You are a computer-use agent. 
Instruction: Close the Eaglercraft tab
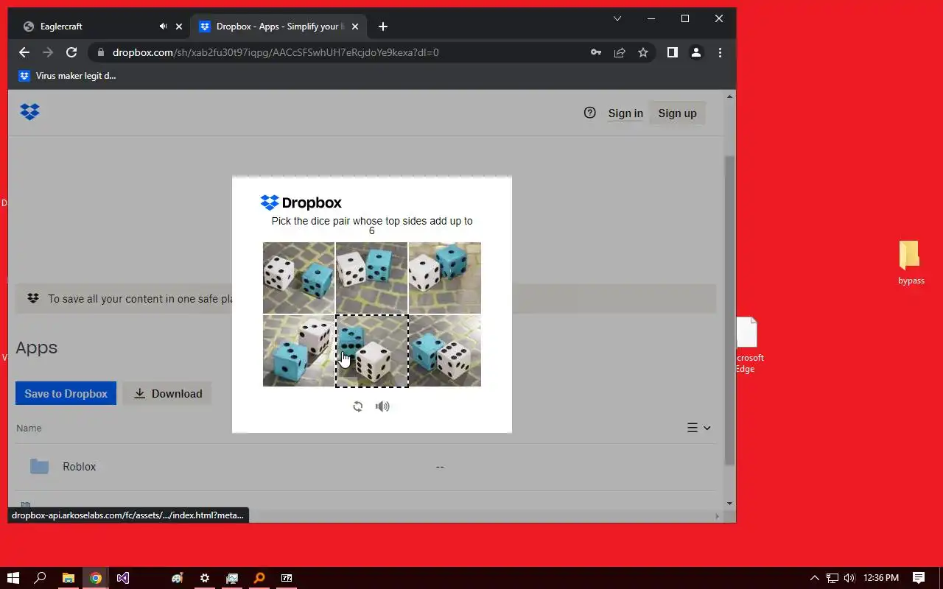178,27
